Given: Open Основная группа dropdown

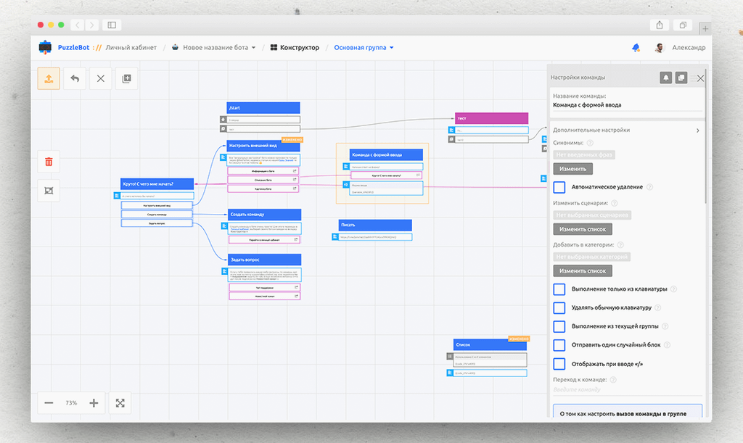Looking at the screenshot, I should pyautogui.click(x=364, y=47).
